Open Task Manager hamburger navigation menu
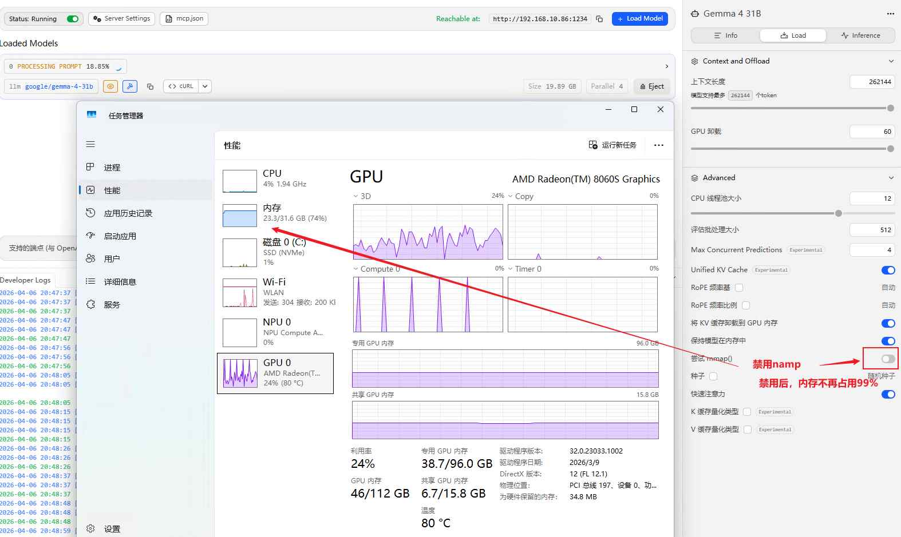 (90, 144)
